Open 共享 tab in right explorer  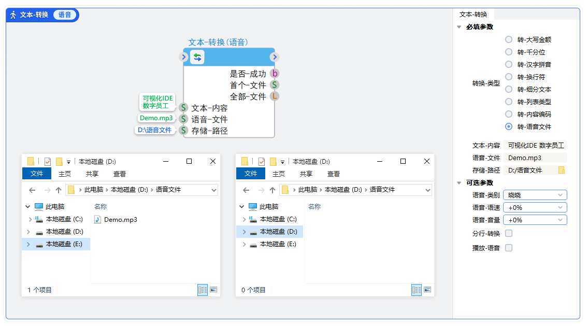click(x=306, y=174)
